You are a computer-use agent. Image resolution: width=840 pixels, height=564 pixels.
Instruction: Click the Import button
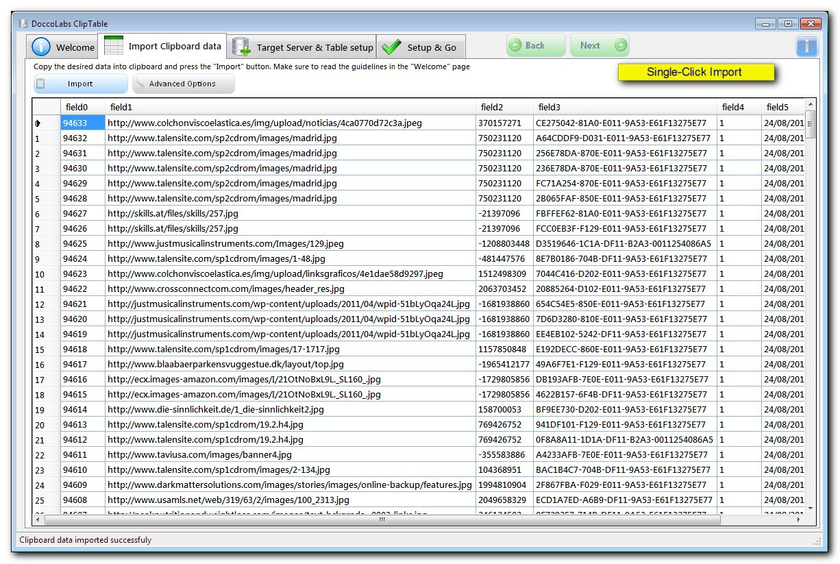[x=80, y=84]
